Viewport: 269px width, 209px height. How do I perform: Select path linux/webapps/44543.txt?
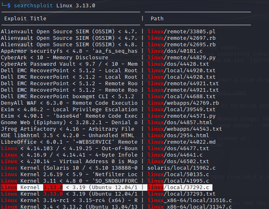click(x=185, y=129)
